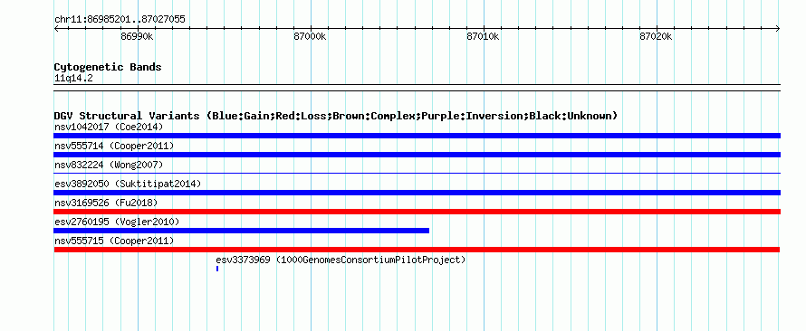Select the blue nsv555714 gain bar
806x331 pixels.
pyautogui.click(x=417, y=155)
